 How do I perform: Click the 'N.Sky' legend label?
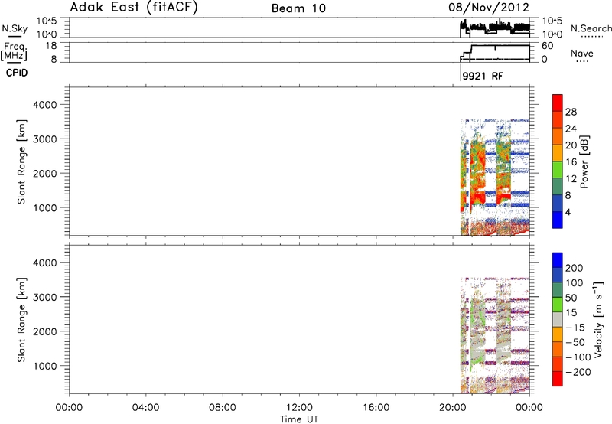coord(15,28)
